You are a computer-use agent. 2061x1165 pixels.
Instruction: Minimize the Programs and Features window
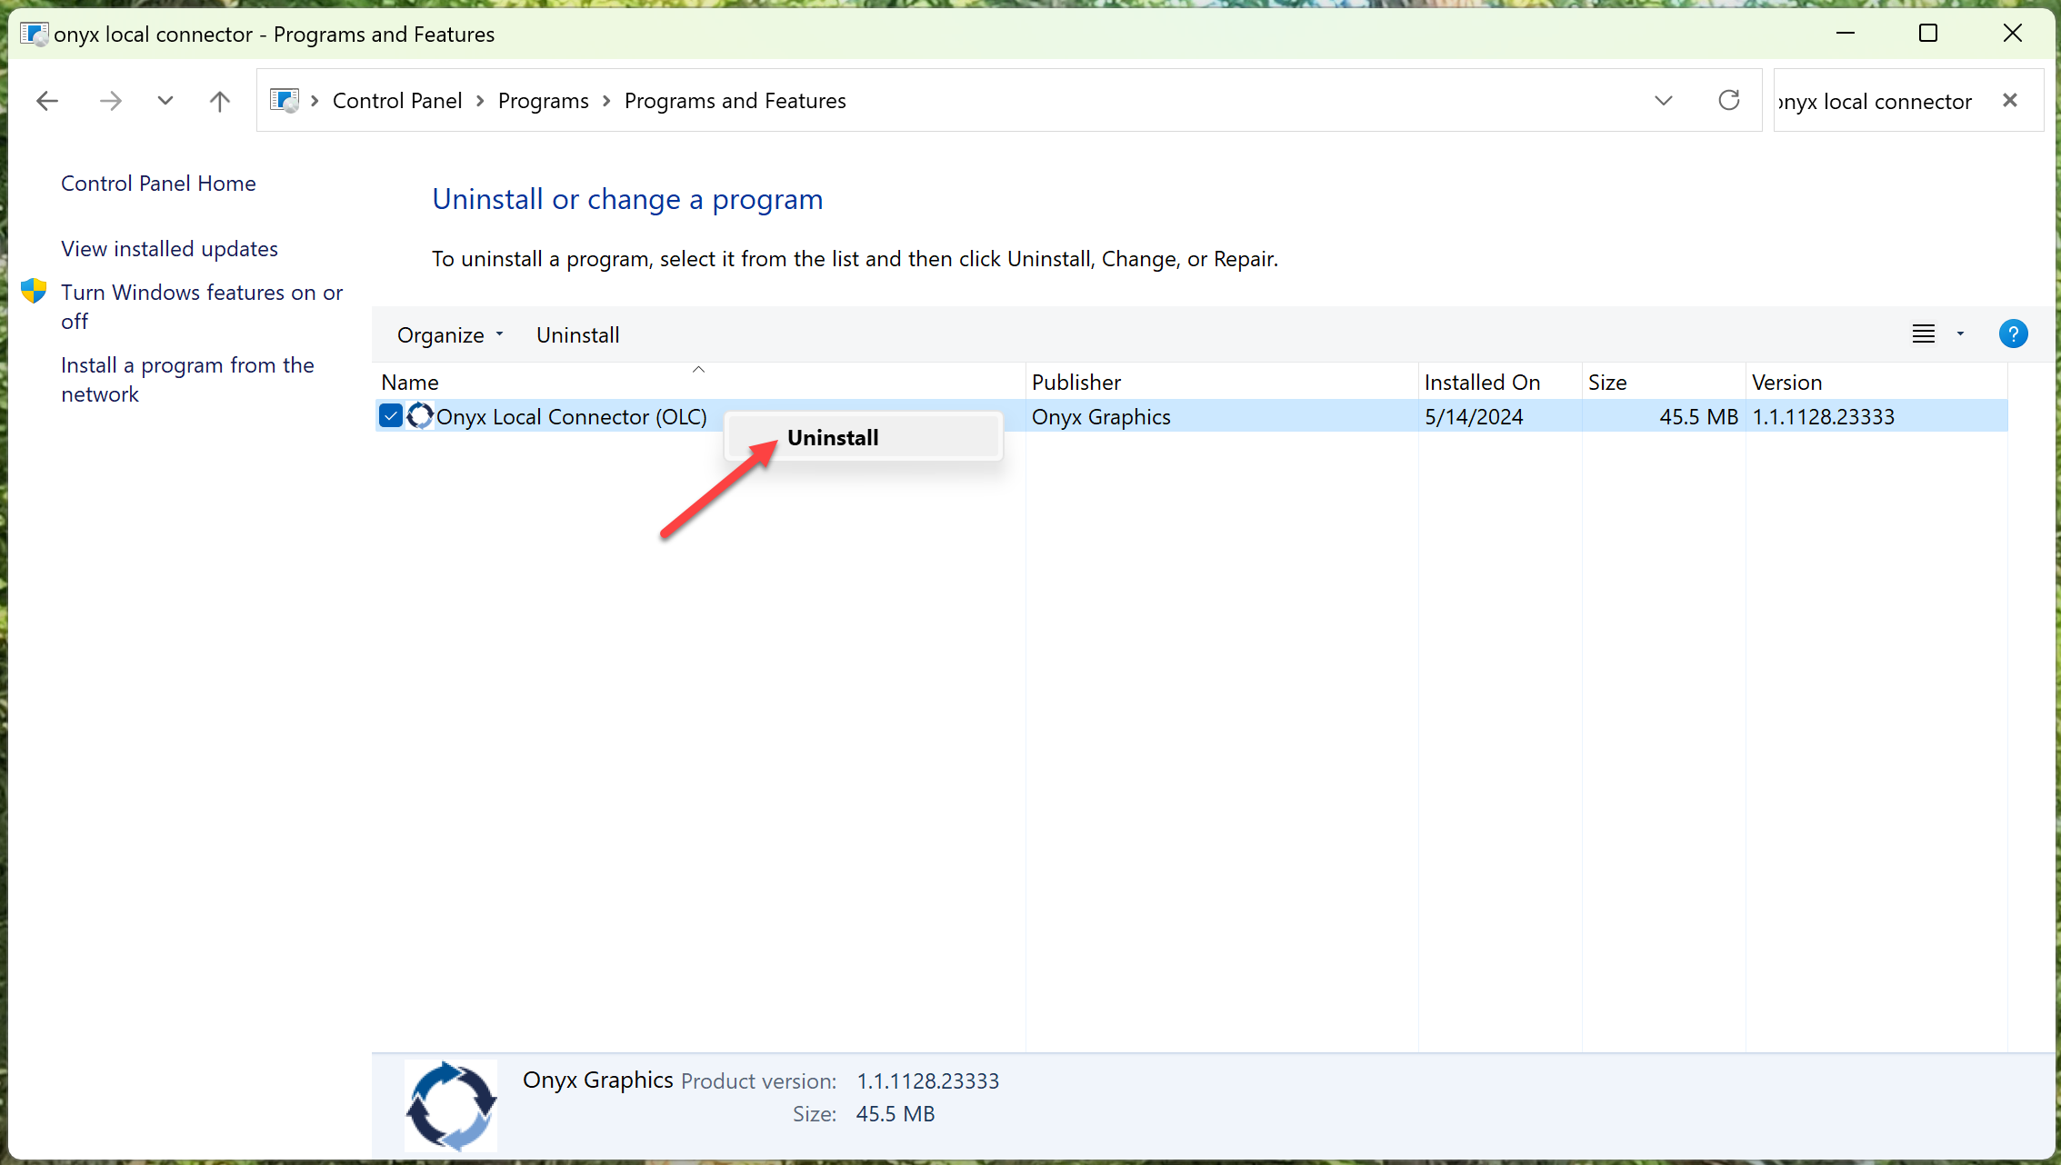[1845, 34]
